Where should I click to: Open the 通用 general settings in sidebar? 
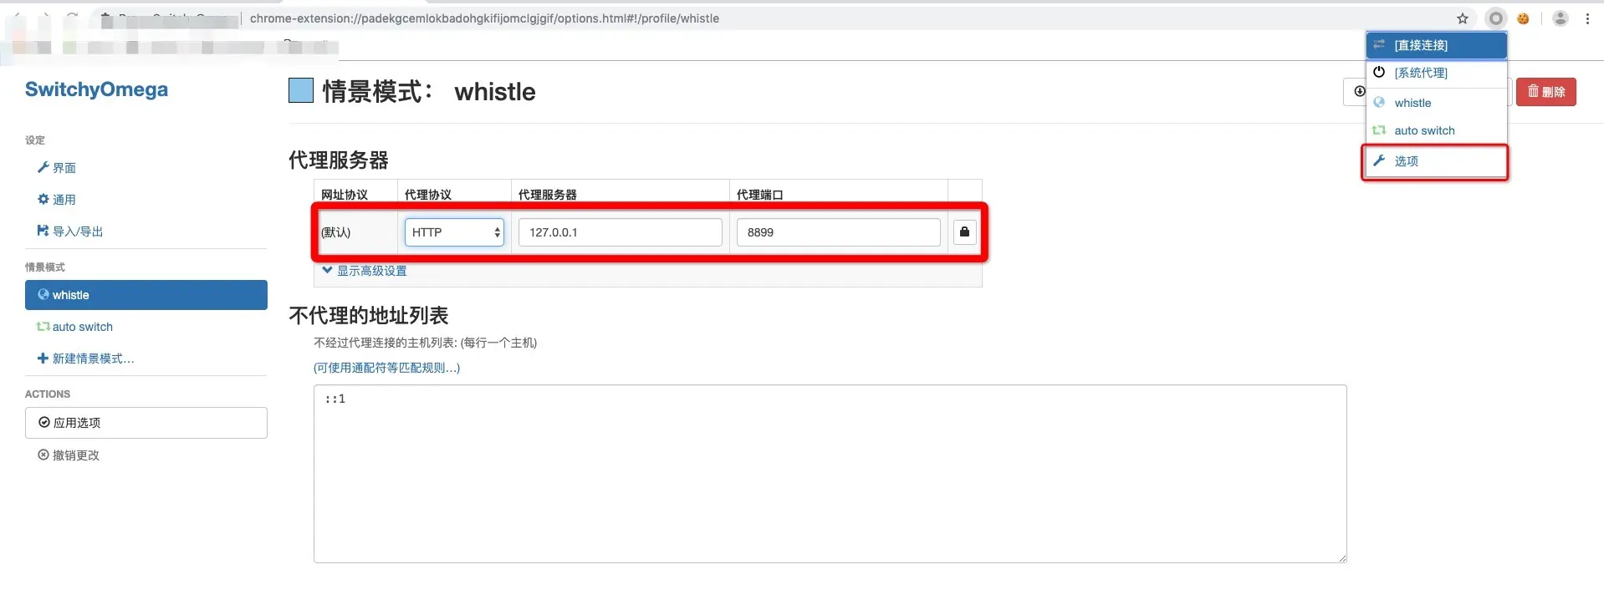click(57, 200)
